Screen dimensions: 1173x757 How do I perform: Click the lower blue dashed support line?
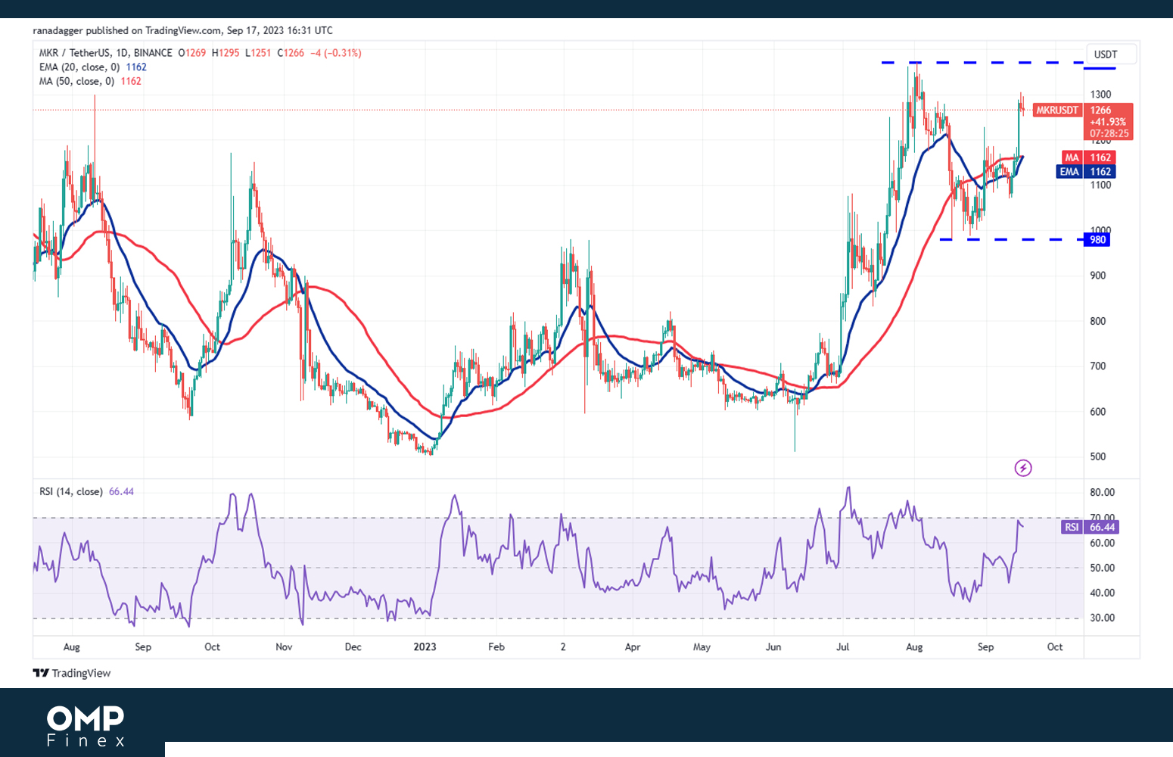click(1012, 239)
